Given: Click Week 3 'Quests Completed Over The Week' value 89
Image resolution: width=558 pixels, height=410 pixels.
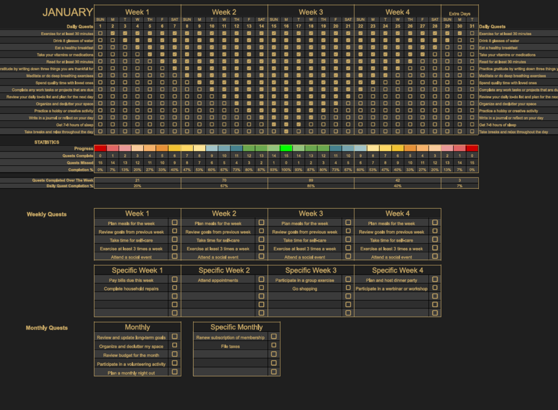Looking at the screenshot, I should pos(311,180).
